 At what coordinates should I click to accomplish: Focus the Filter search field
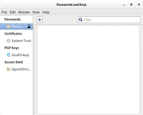[109, 20]
